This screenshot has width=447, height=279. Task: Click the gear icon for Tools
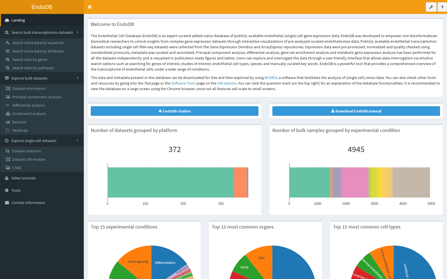click(7, 190)
